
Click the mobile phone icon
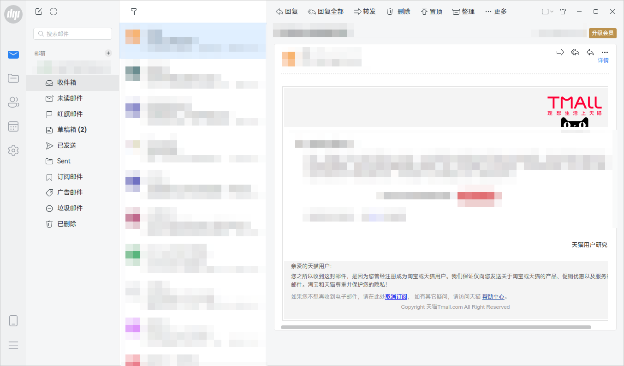coord(13,321)
